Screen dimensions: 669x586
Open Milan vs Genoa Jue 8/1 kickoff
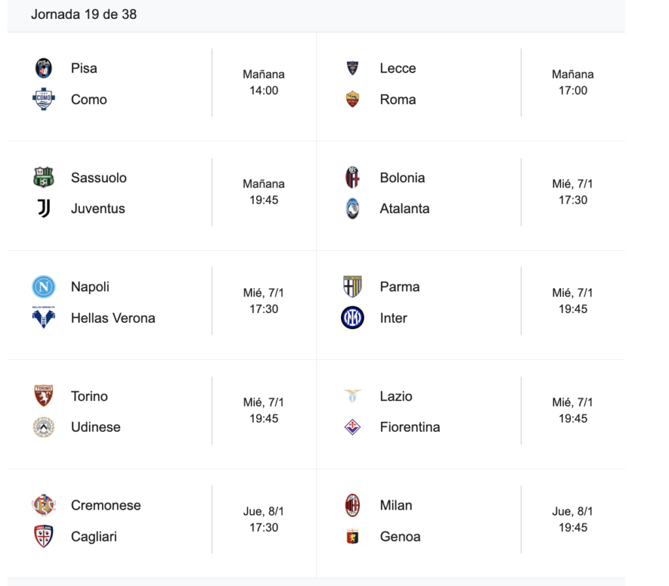click(x=573, y=520)
